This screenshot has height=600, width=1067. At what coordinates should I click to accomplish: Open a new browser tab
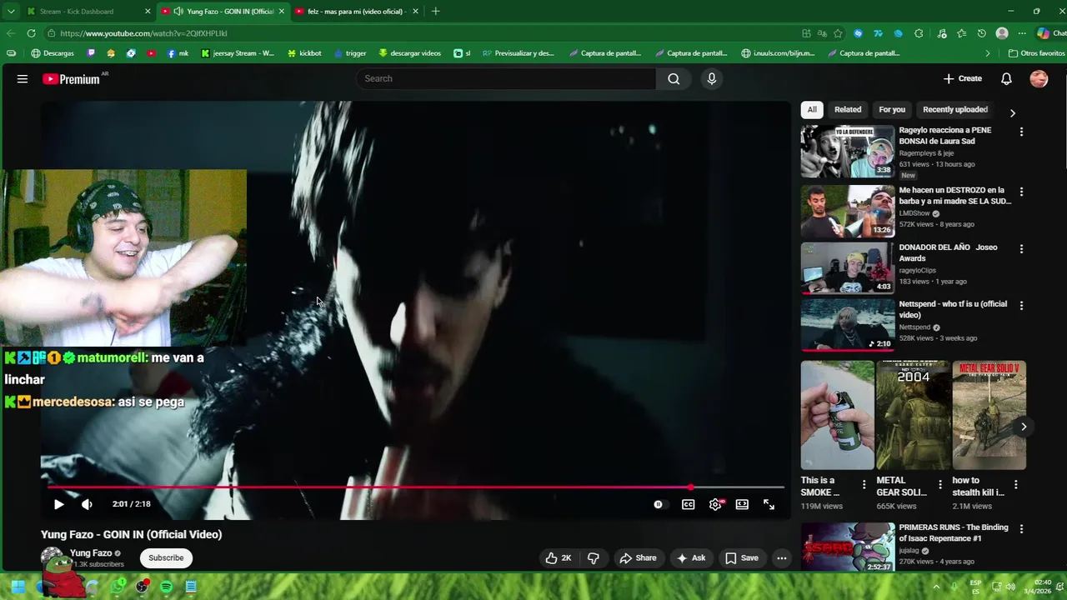pos(435,12)
